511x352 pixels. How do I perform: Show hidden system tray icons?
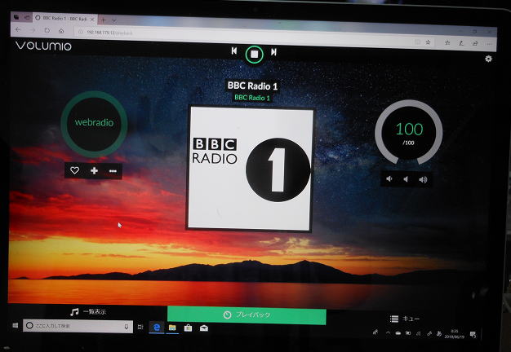click(x=388, y=332)
